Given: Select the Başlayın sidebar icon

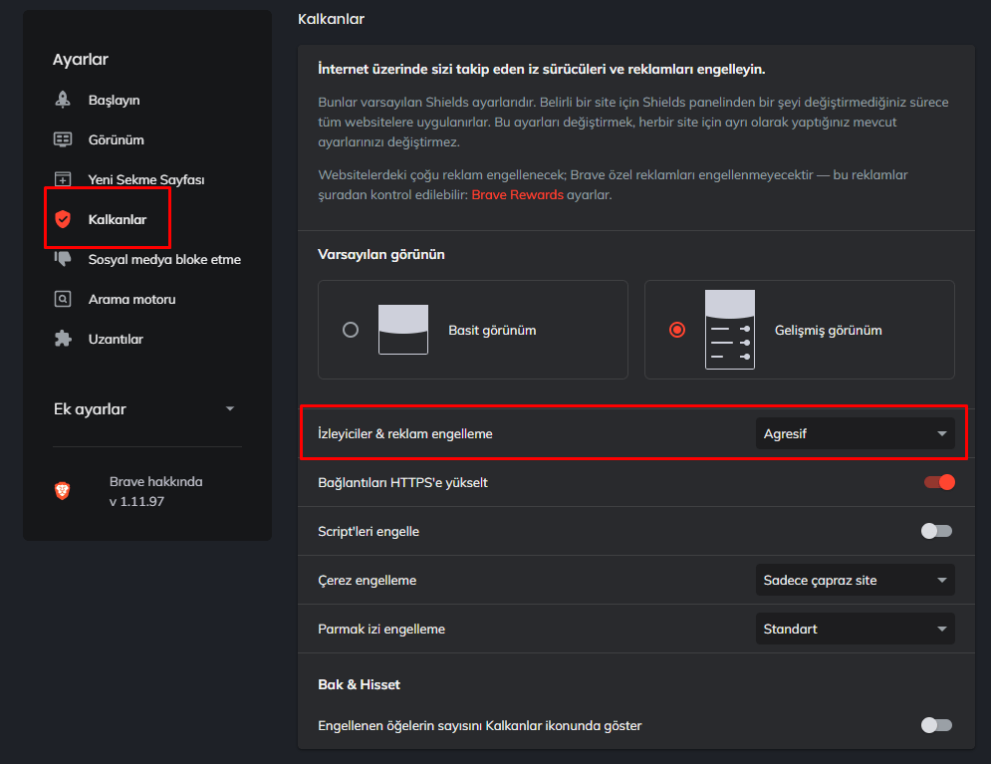Looking at the screenshot, I should 62,100.
